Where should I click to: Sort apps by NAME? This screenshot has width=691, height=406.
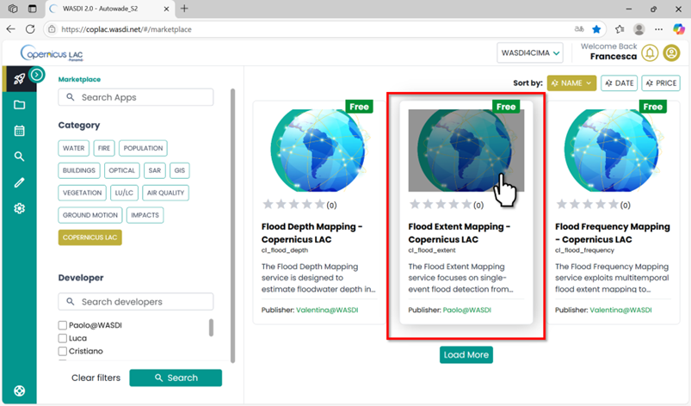(571, 83)
